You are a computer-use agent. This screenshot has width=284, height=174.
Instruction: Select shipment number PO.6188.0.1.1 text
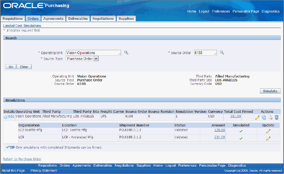pyautogui.click(x=130, y=130)
